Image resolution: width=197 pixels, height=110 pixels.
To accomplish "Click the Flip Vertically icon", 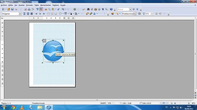I will click(x=160, y=14).
